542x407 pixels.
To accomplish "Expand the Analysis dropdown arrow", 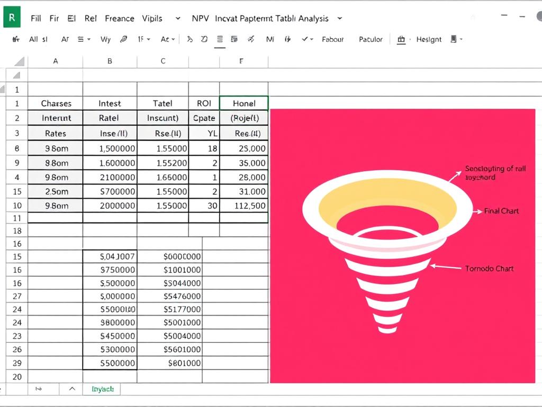I will click(339, 18).
